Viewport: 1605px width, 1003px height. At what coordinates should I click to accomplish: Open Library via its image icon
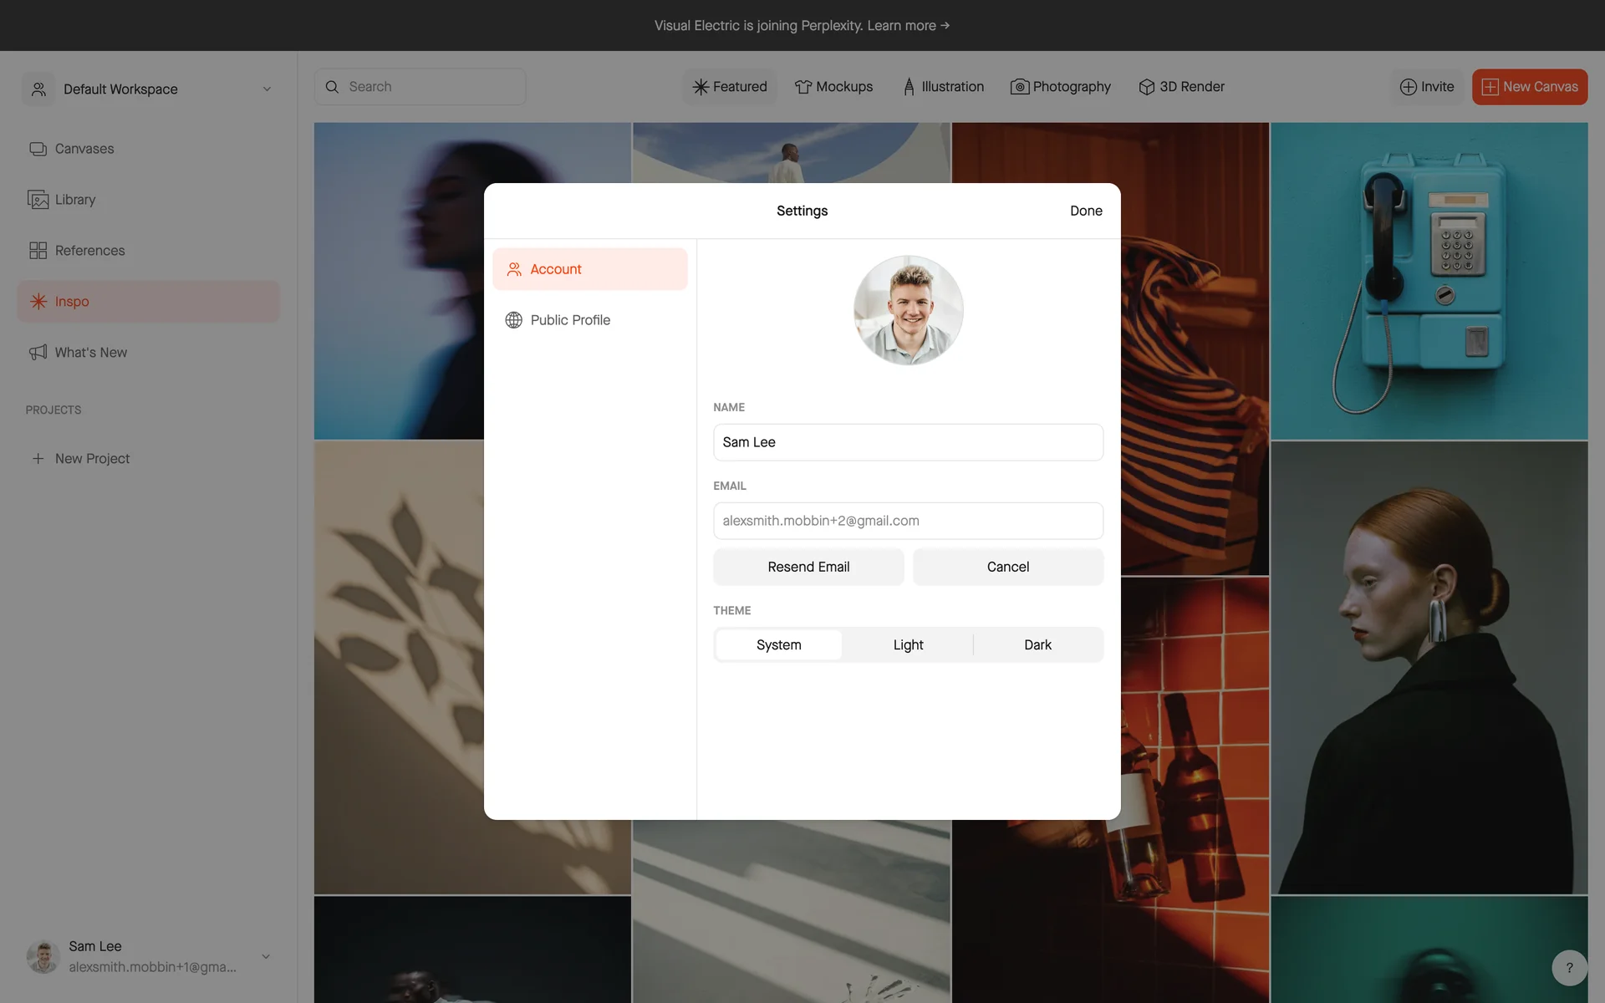38,200
